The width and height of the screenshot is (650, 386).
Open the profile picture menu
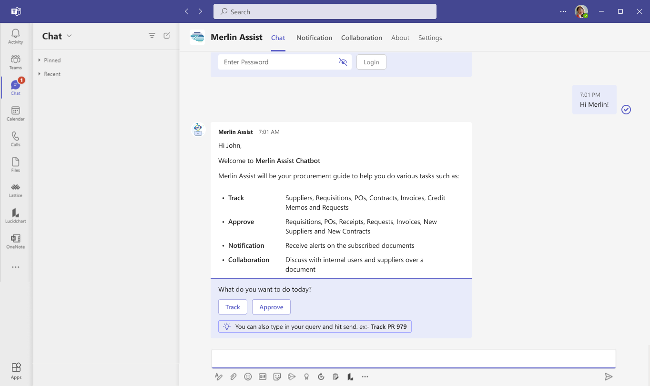[581, 11]
